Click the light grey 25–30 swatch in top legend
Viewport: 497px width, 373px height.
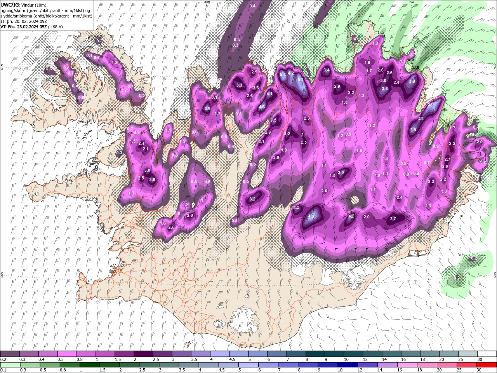click(x=468, y=354)
